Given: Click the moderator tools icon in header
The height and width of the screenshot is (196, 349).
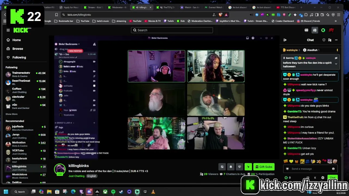Looking at the screenshot, I should (306, 30).
